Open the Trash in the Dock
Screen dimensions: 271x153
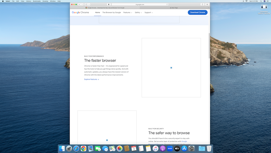point(209,148)
